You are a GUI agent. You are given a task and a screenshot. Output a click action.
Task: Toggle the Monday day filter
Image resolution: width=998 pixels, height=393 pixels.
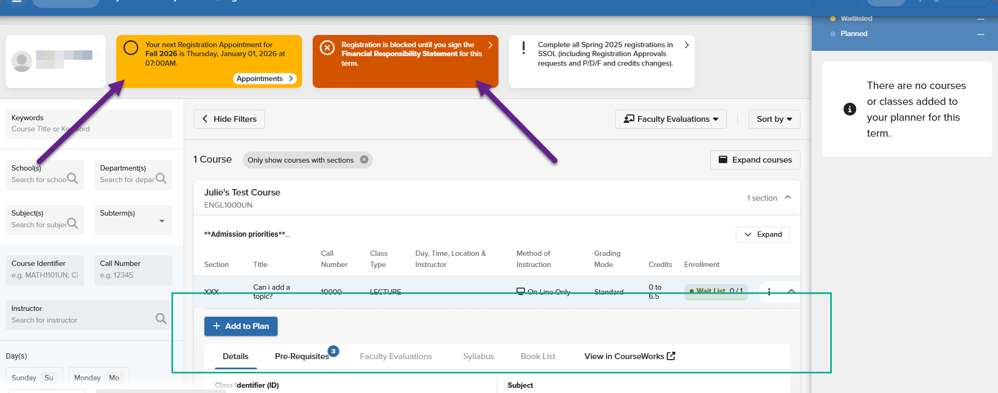click(98, 378)
